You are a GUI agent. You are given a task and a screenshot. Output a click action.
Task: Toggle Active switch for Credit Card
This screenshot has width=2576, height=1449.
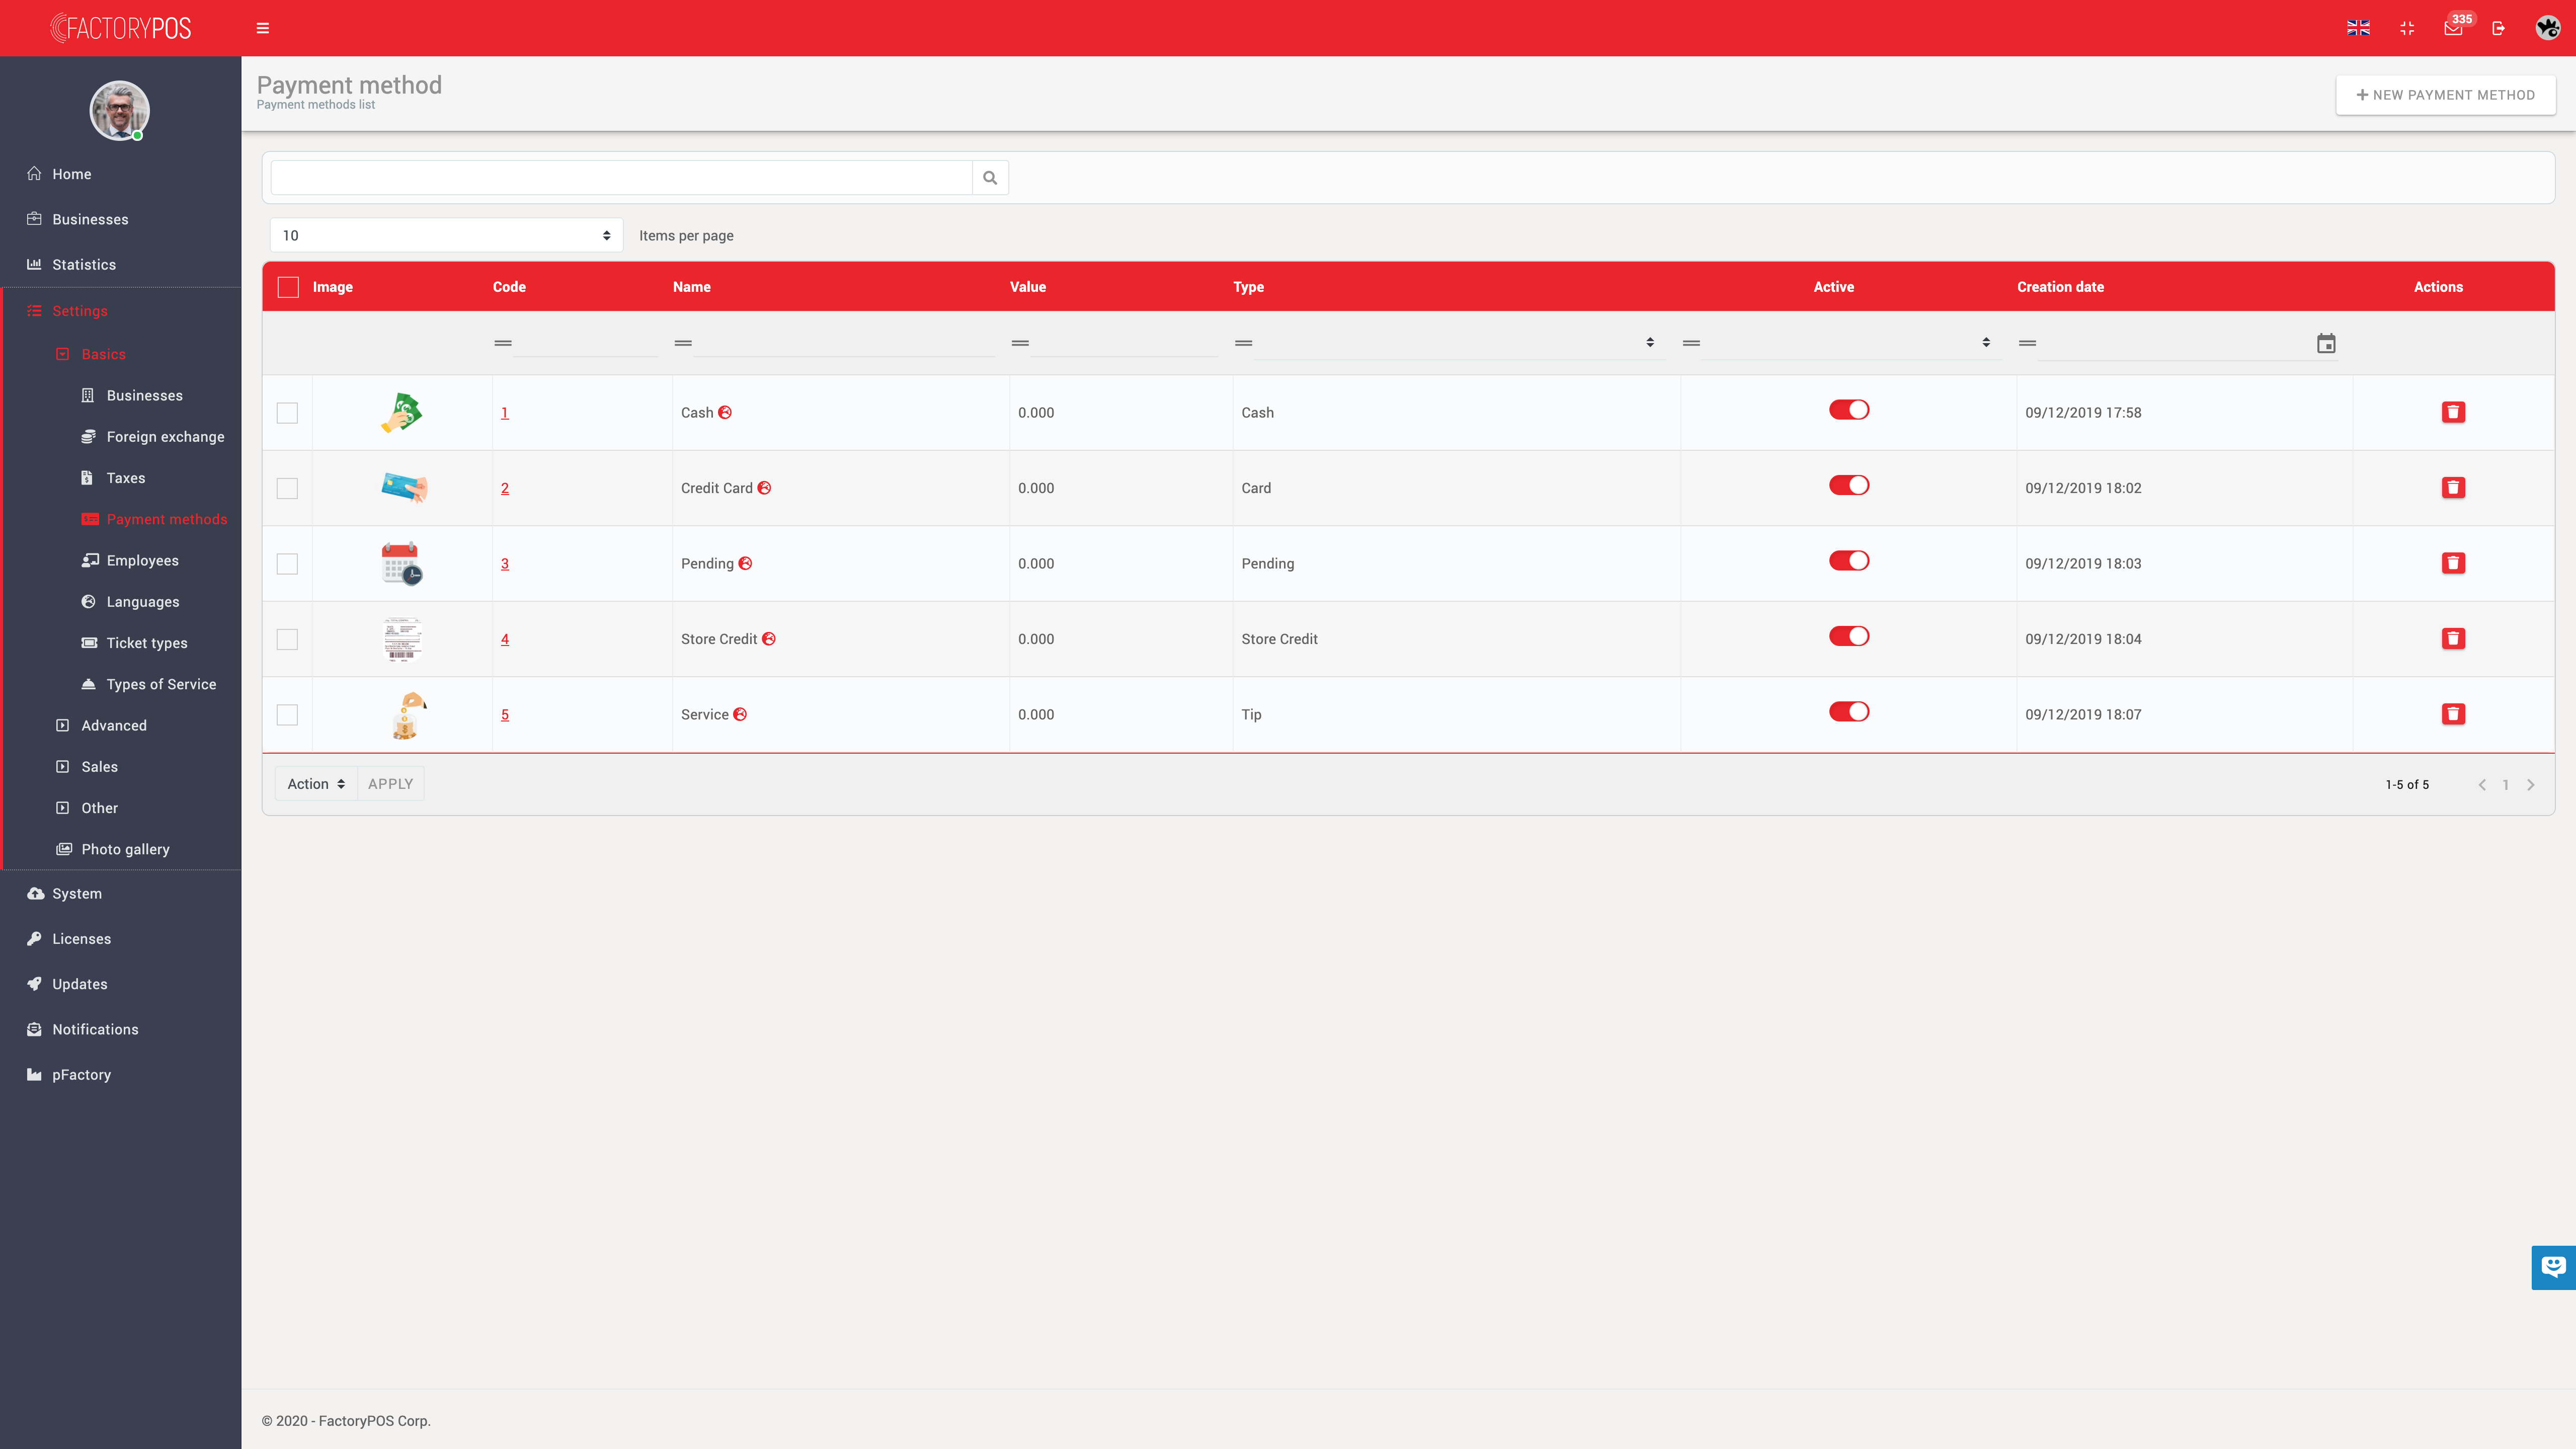click(1849, 485)
